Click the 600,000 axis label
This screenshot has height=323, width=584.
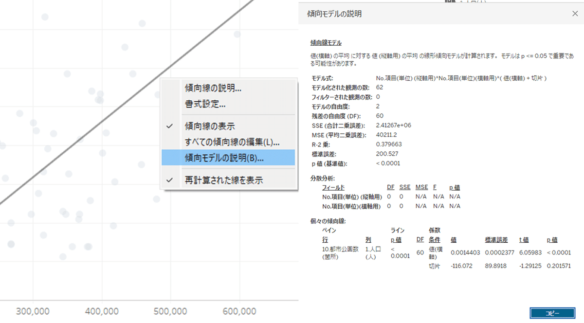pyautogui.click(x=239, y=312)
